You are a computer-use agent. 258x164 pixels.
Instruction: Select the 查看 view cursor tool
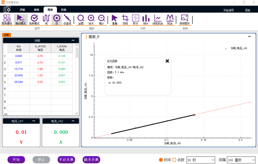115,20
